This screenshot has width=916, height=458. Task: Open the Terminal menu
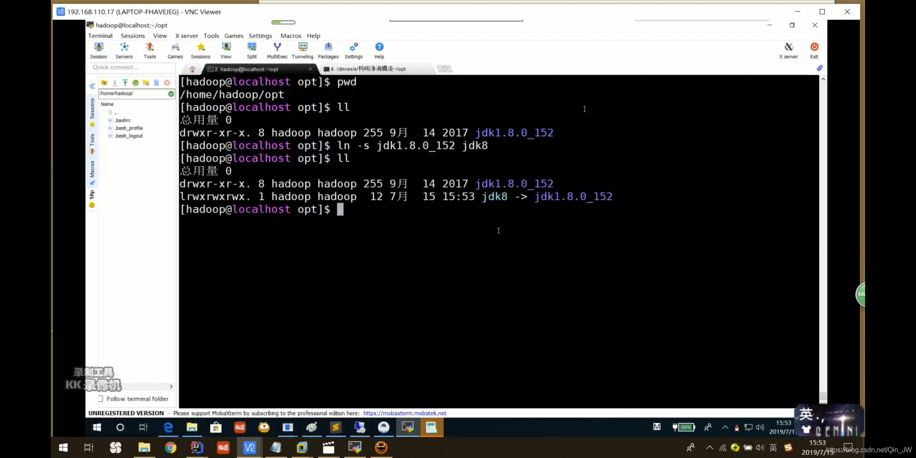(100, 36)
